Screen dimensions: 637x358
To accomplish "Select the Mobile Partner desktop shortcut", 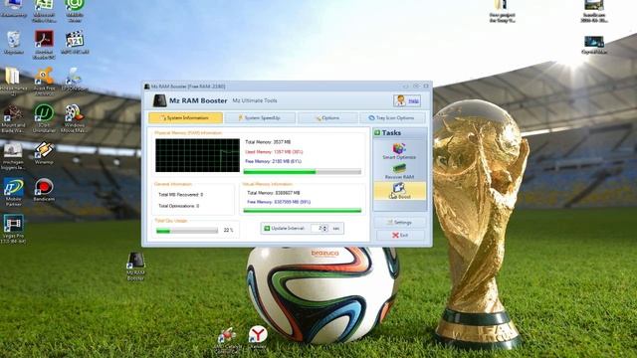I will [13, 193].
